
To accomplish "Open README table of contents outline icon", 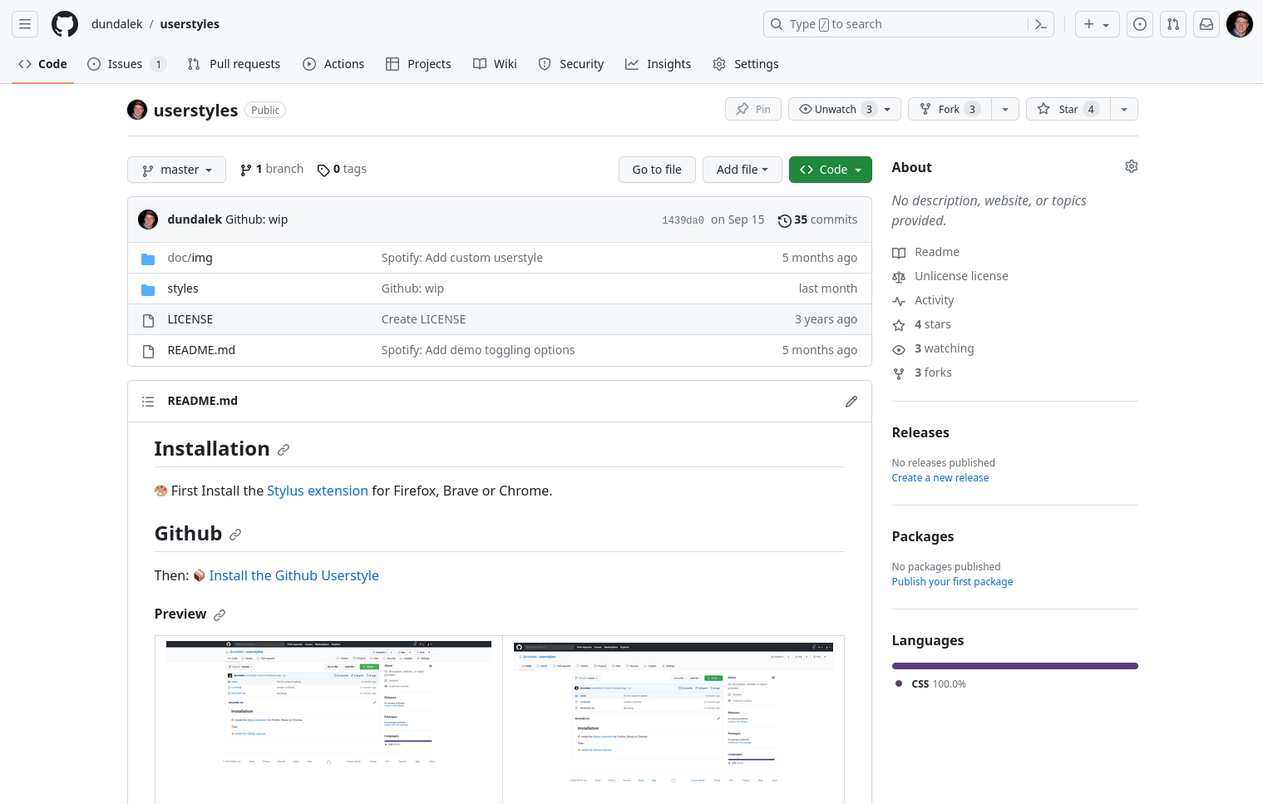I will (x=148, y=402).
